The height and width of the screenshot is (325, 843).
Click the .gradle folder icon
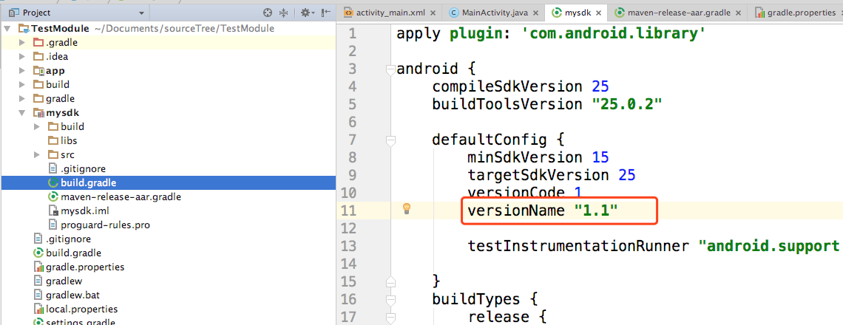(38, 42)
